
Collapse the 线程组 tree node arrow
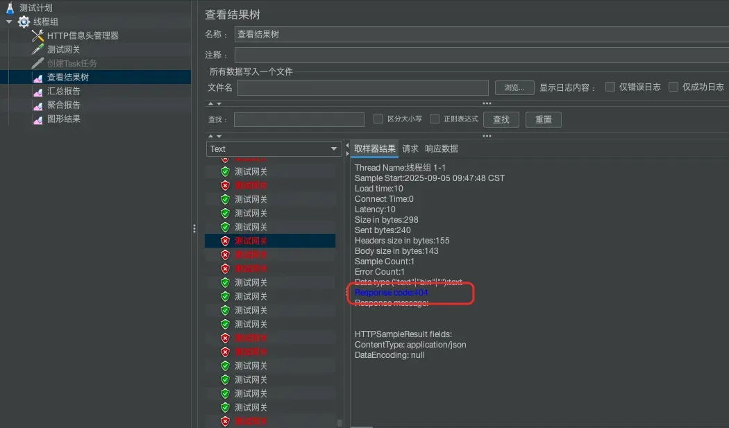coord(9,22)
